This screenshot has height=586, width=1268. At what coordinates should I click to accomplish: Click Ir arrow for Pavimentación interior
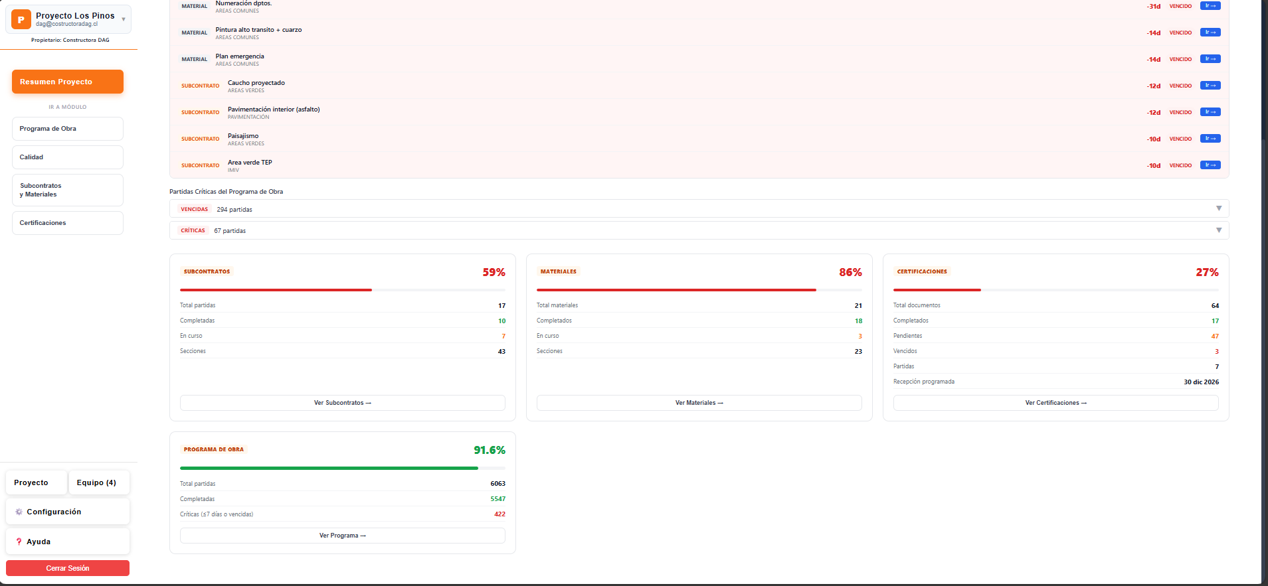tap(1210, 112)
